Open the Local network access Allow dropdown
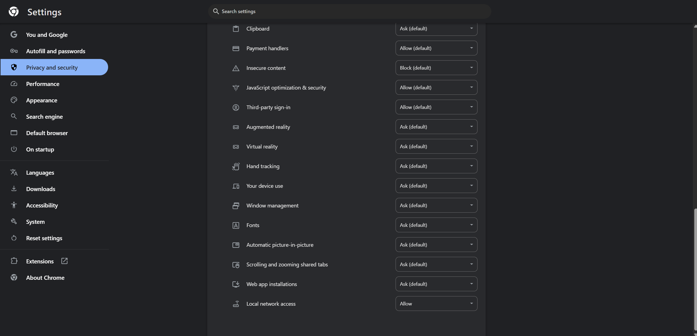The width and height of the screenshot is (697, 336). pos(436,304)
